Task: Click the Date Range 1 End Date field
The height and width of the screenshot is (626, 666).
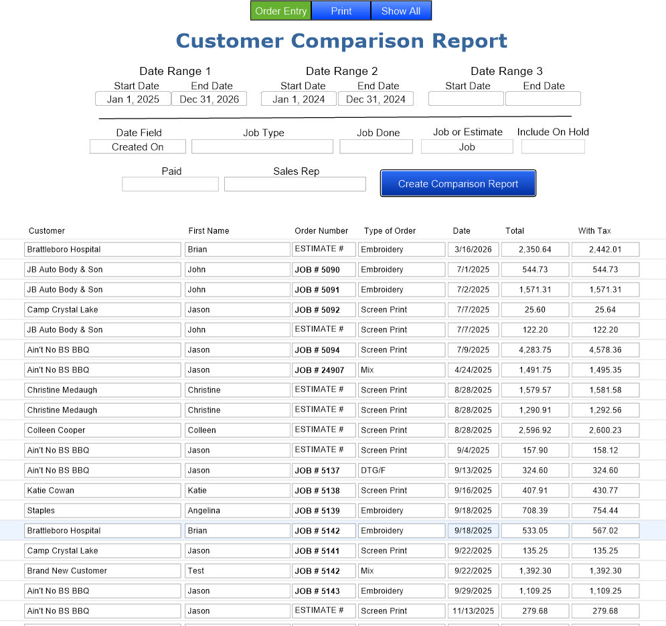Action: click(x=209, y=98)
